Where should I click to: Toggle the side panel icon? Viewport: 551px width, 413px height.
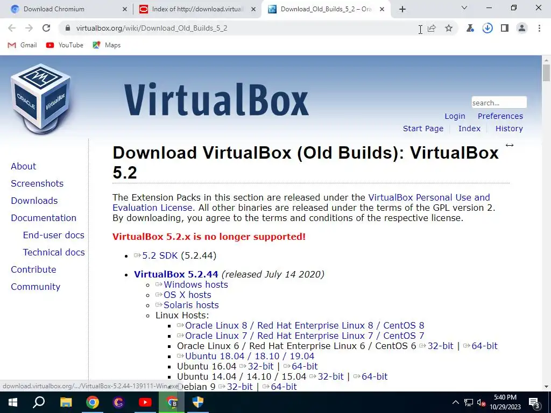point(505,28)
